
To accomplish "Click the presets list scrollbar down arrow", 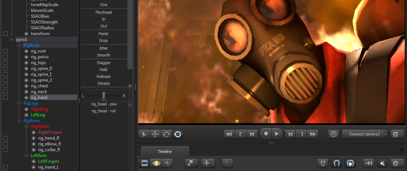I will 130,86.
